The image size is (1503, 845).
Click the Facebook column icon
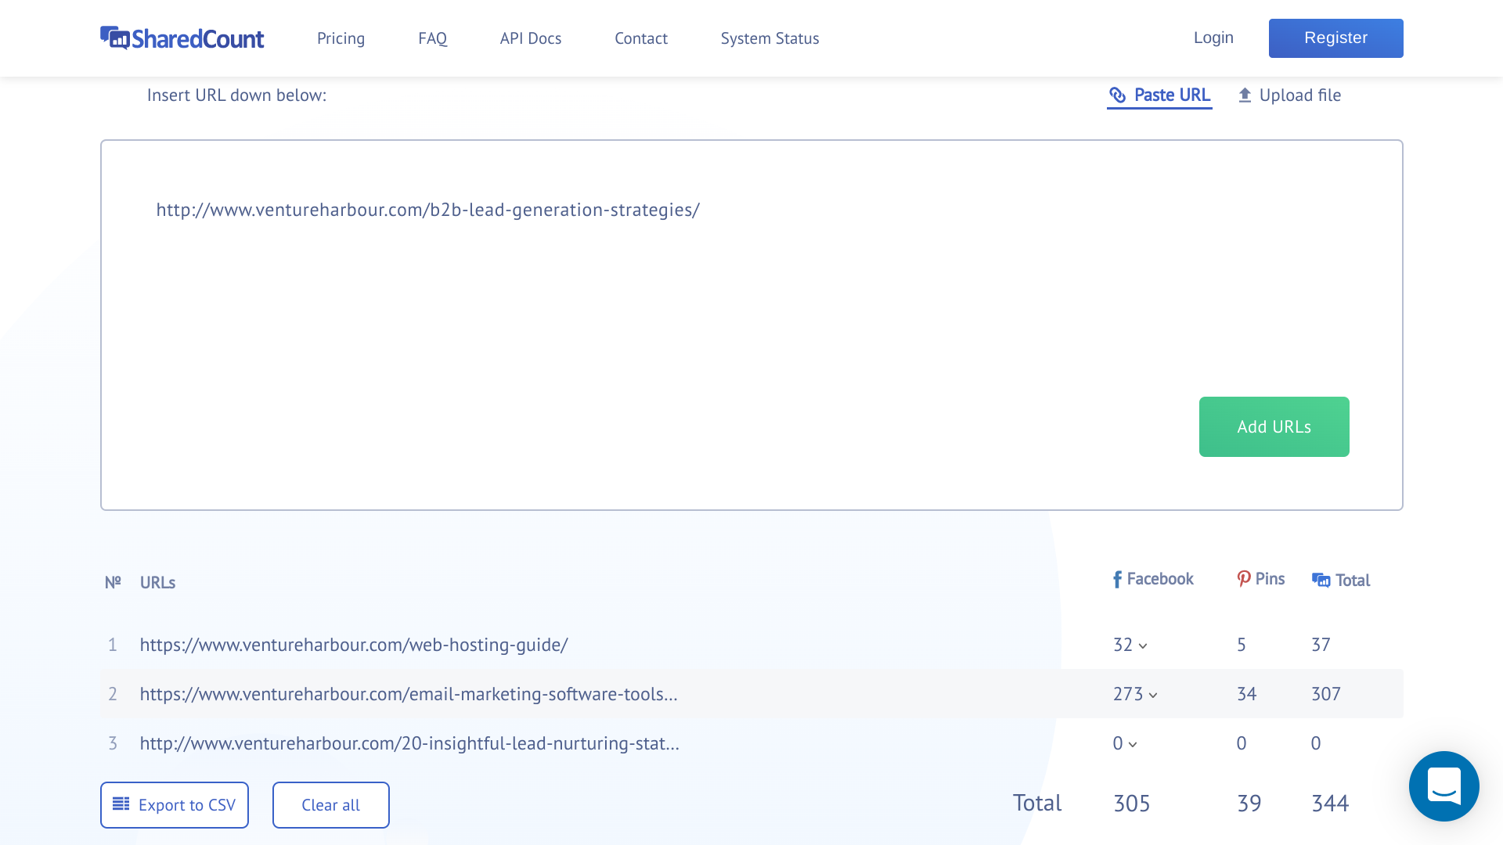pos(1117,580)
